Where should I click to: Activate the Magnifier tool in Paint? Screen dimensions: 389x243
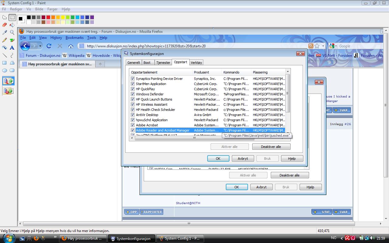point(12,32)
